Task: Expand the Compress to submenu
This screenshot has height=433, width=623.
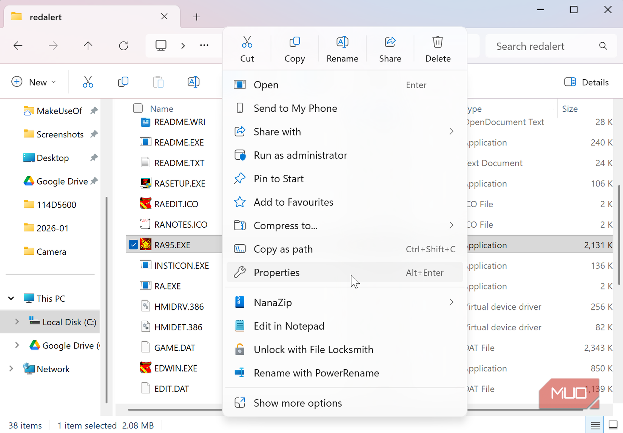Action: pyautogui.click(x=452, y=225)
